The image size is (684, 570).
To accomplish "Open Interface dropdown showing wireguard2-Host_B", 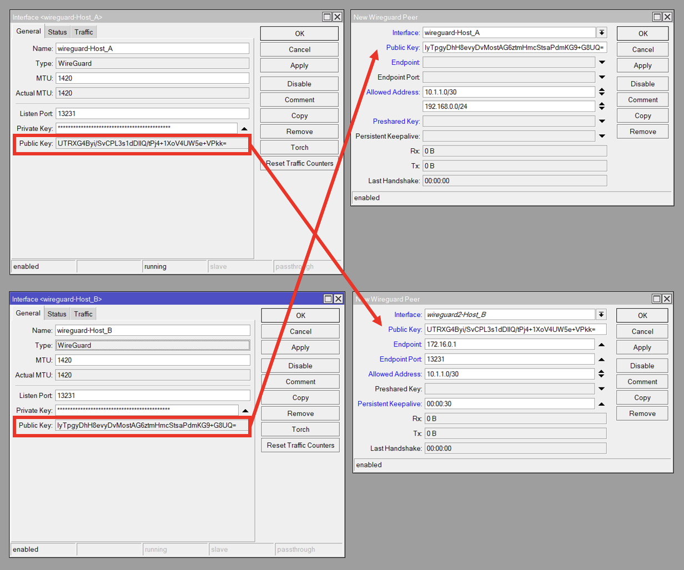I will (x=601, y=315).
